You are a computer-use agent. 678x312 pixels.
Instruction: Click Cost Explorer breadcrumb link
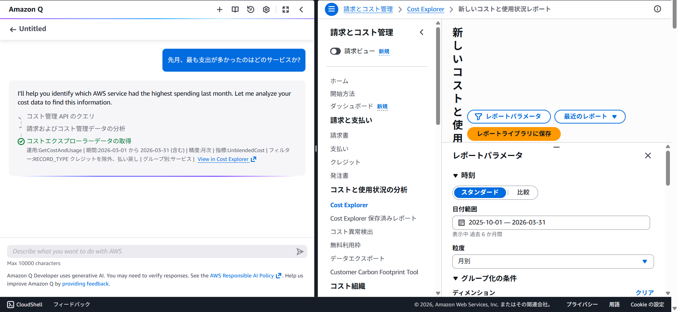click(426, 9)
